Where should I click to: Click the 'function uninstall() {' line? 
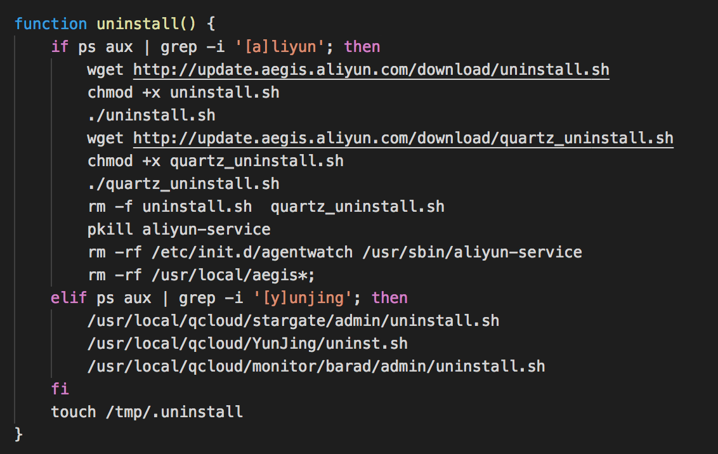(x=114, y=24)
